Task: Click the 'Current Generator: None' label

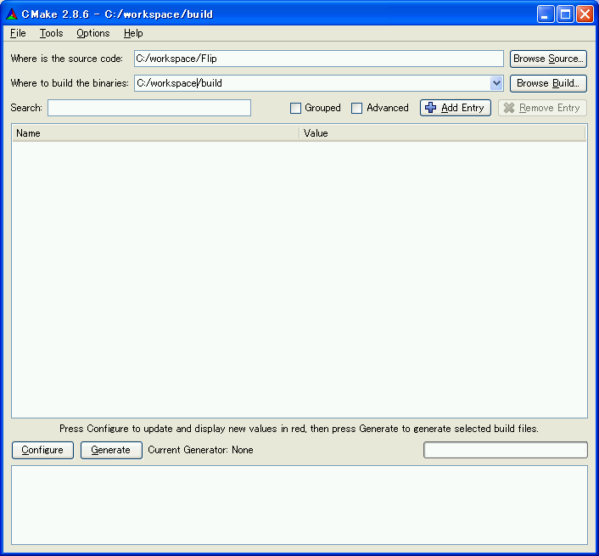Action: pos(200,450)
